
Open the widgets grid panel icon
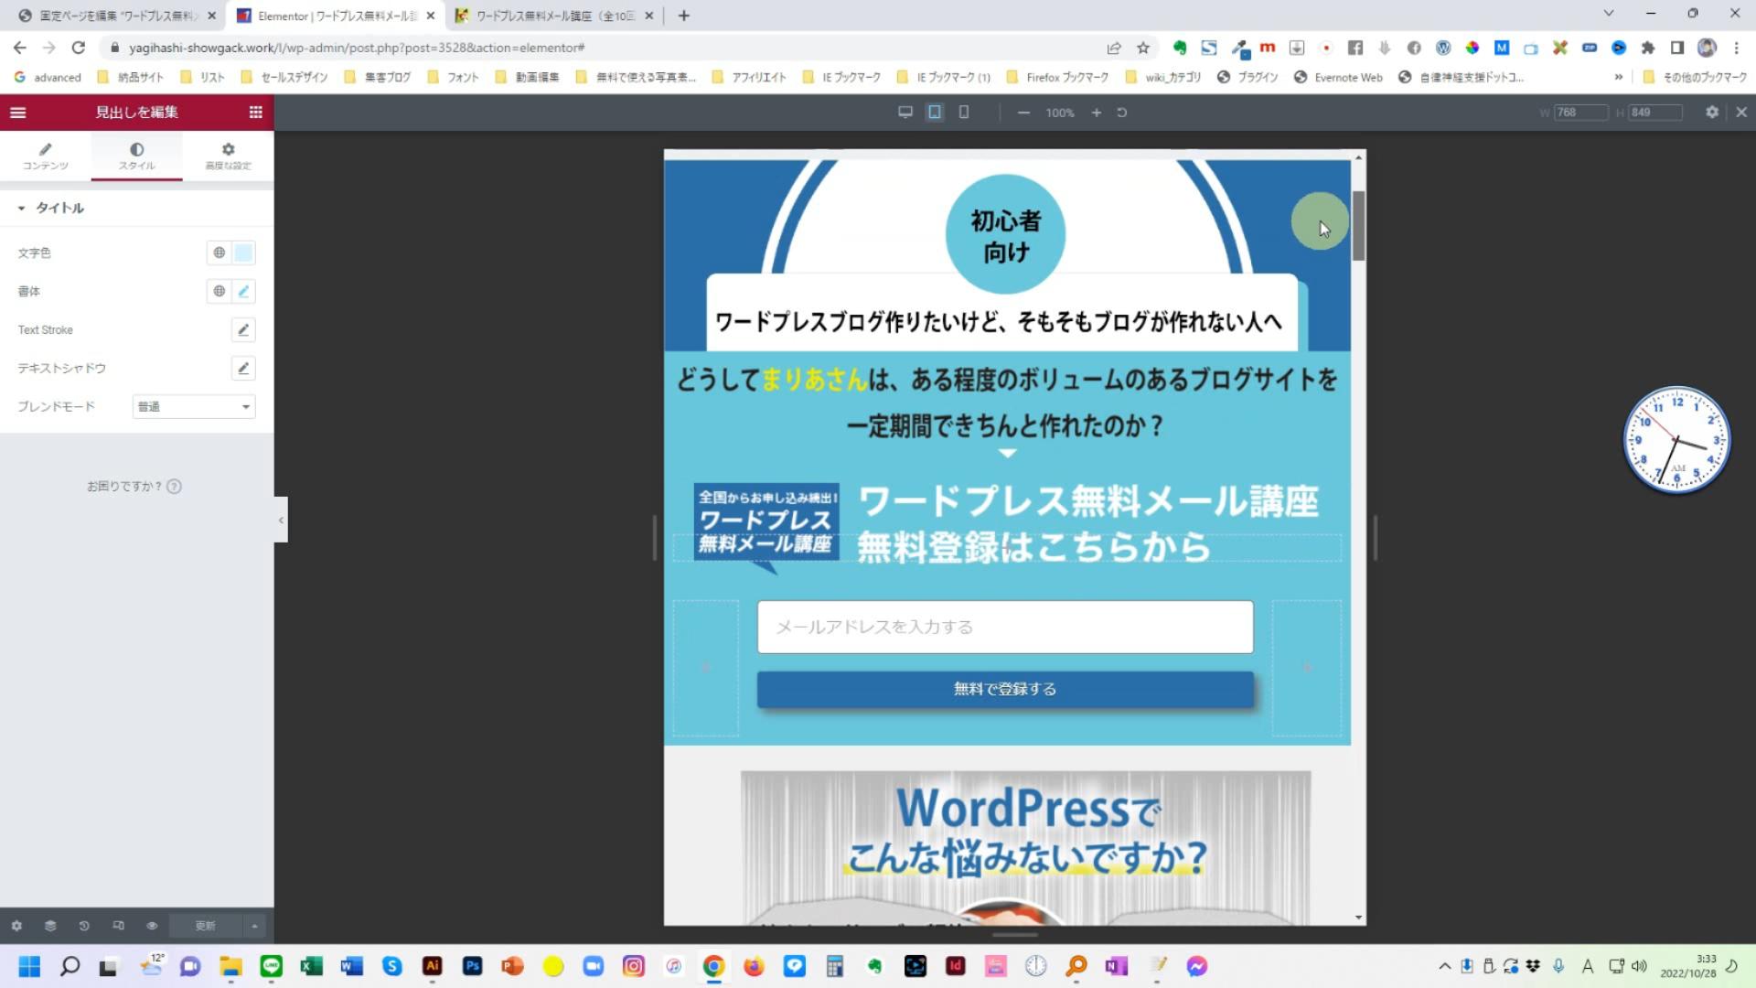click(255, 113)
